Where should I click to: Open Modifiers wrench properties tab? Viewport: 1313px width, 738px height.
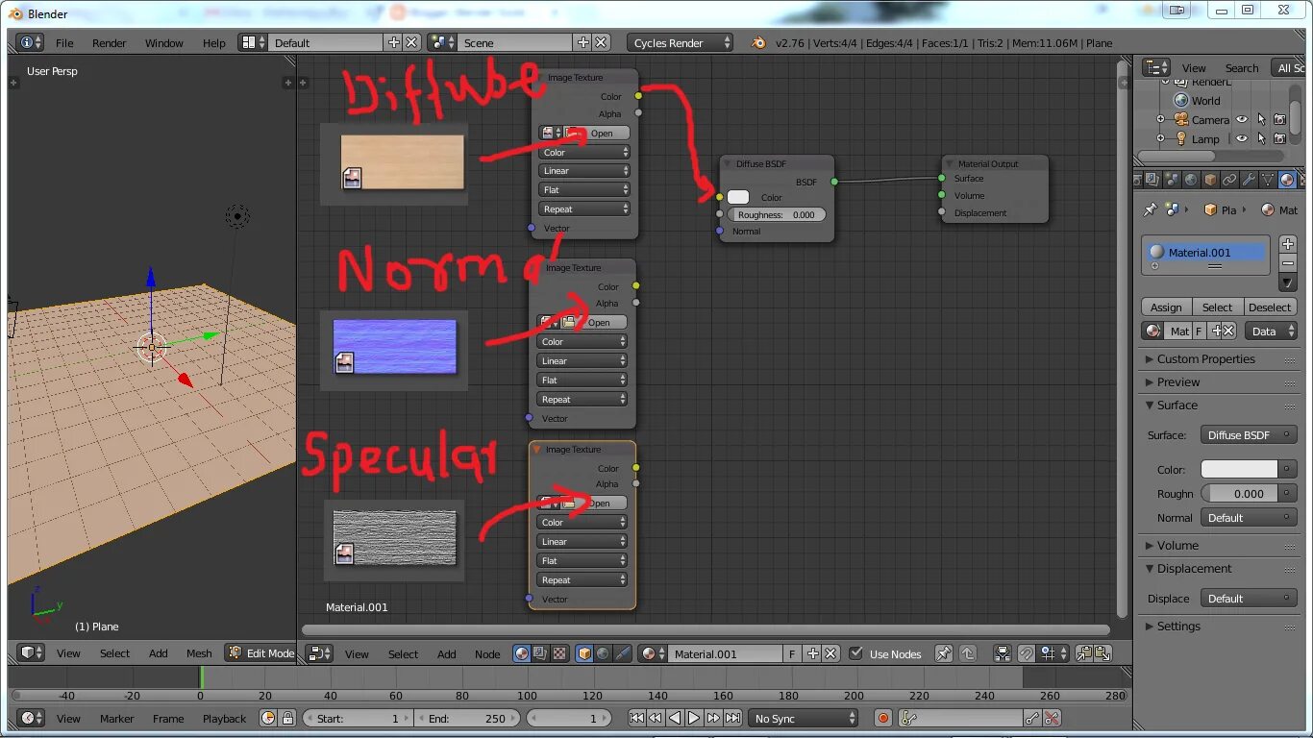coord(1249,180)
